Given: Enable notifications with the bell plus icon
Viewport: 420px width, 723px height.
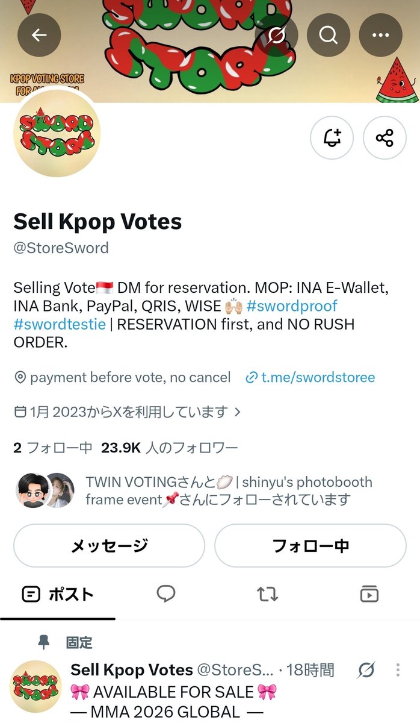Looking at the screenshot, I should [x=332, y=138].
